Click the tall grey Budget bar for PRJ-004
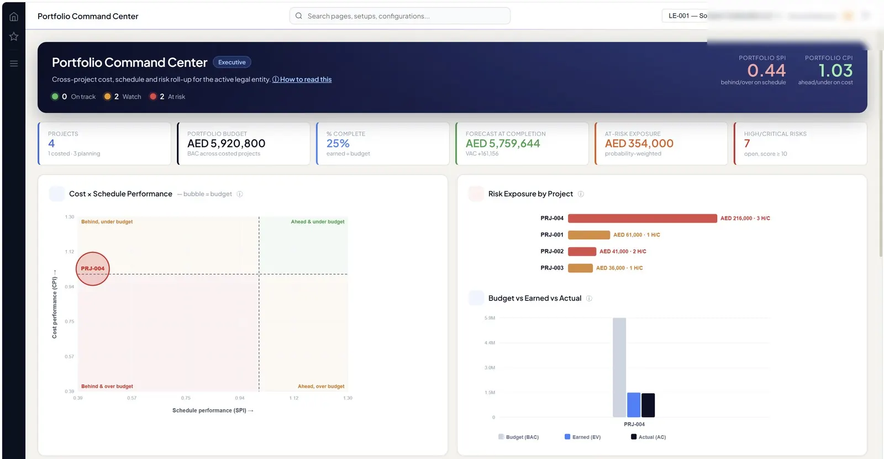Viewport: 884px width, 459px height. (x=619, y=367)
